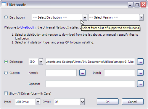Click the OK button
Viewport: 148px width, 109px height.
coord(107,102)
